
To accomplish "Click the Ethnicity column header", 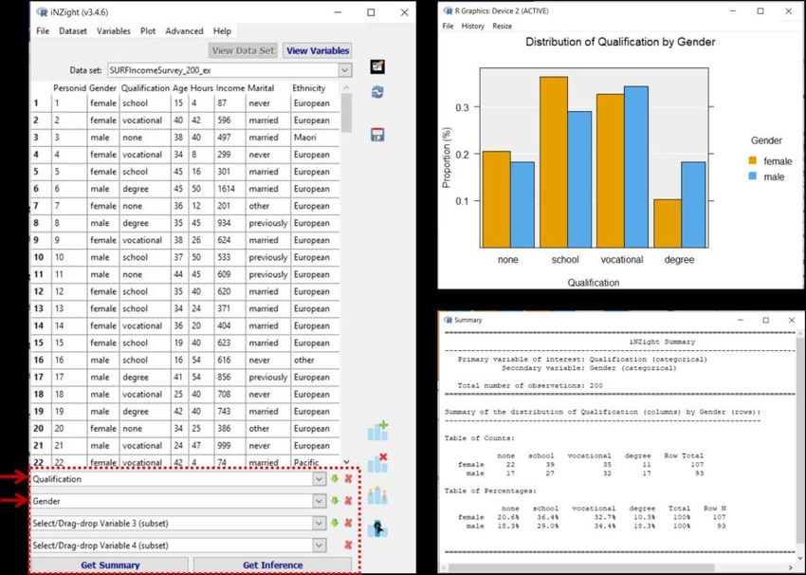I will [x=309, y=88].
